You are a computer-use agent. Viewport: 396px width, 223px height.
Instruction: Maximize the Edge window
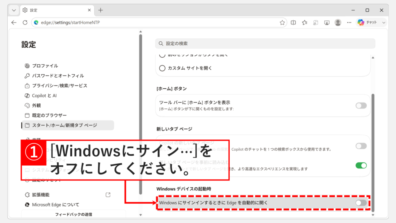[367, 10]
